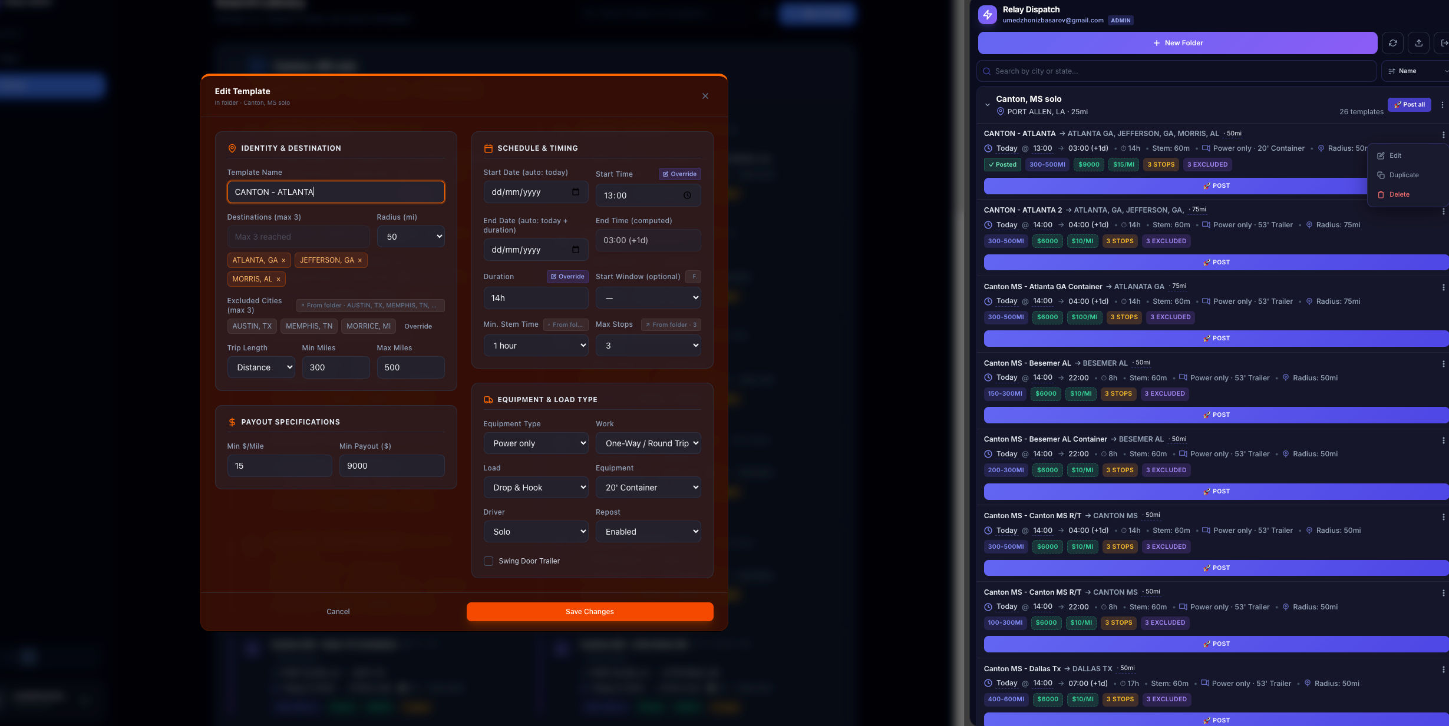Close the Edit Template dialog

(x=705, y=96)
